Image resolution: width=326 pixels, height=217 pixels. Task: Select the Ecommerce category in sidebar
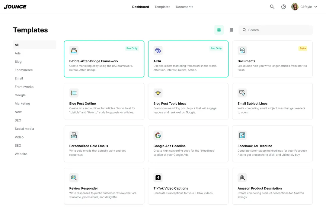[24, 70]
